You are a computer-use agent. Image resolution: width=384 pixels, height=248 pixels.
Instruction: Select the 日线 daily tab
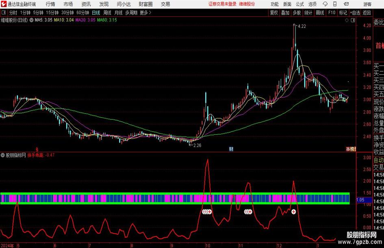pyautogui.click(x=96, y=13)
